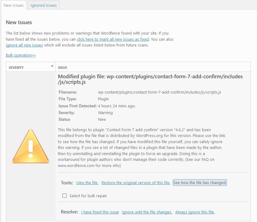Viewport: 257px width, 222px height.
Task: Click "I have fixed this issue"
Action: tap(100, 212)
